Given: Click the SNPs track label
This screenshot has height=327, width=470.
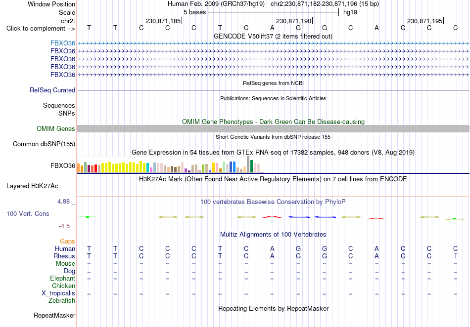Looking at the screenshot, I should 67,114.
